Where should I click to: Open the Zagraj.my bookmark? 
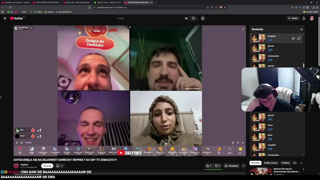point(49,12)
